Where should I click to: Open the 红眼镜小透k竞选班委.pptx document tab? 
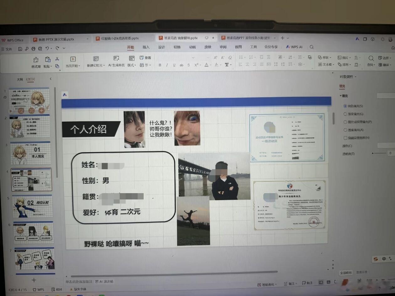(120, 38)
